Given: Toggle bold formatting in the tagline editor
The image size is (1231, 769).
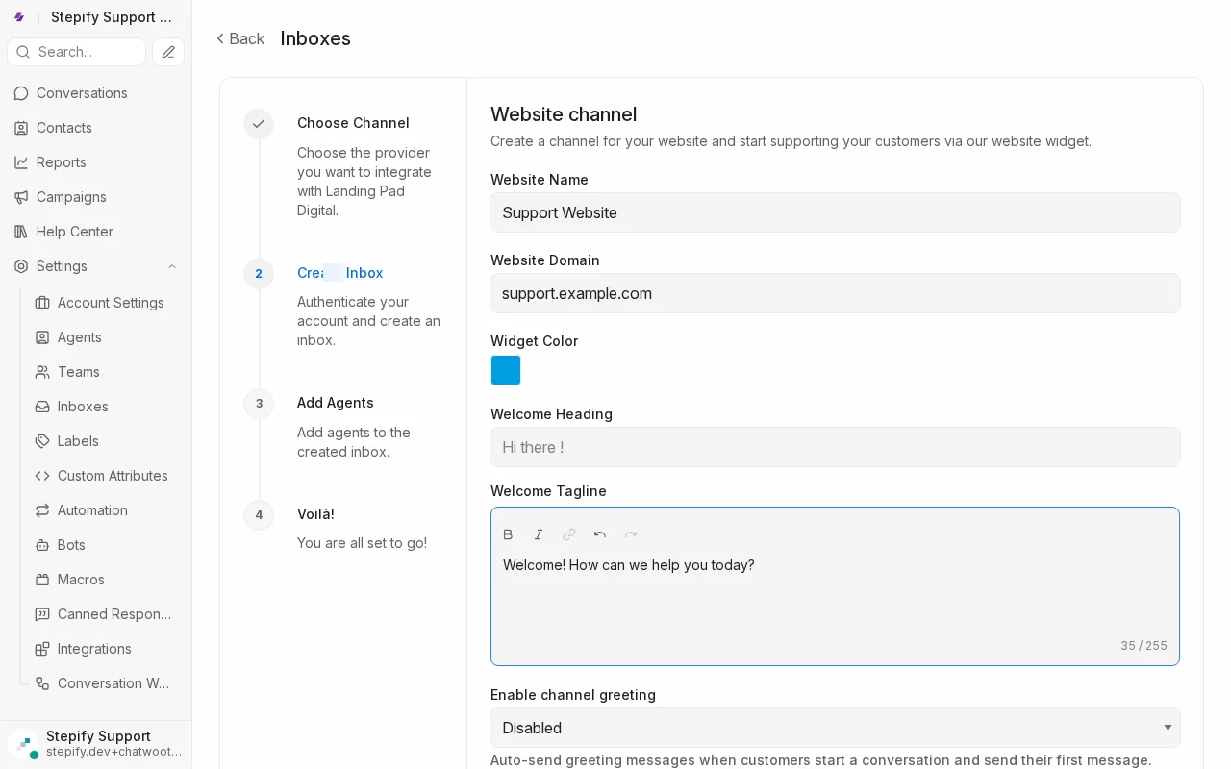Looking at the screenshot, I should [508, 534].
